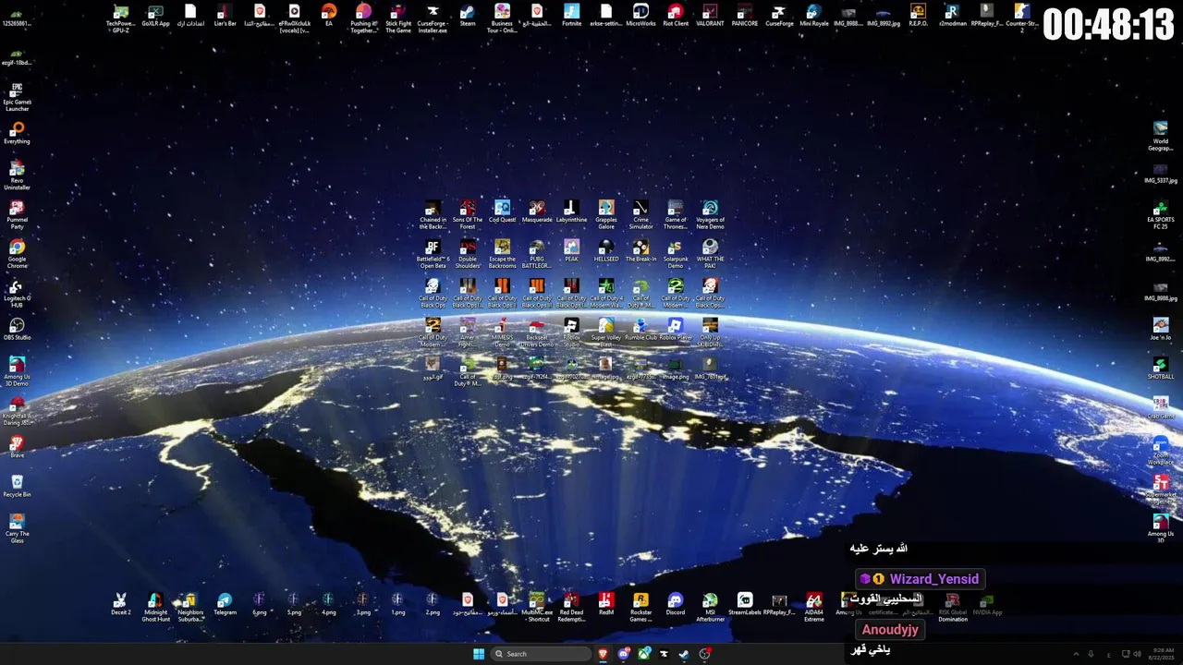Open the Deceit 2 desktop shortcut
Viewport: 1183px width, 665px height.
(x=120, y=604)
